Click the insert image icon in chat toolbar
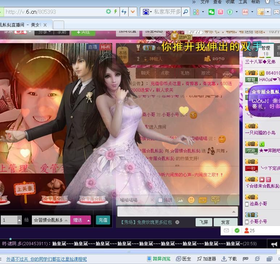This screenshot has height=264, width=280. pos(180,200)
